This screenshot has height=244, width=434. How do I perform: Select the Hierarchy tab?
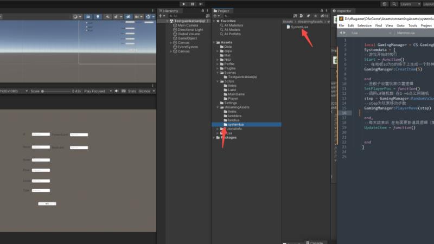[169, 11]
